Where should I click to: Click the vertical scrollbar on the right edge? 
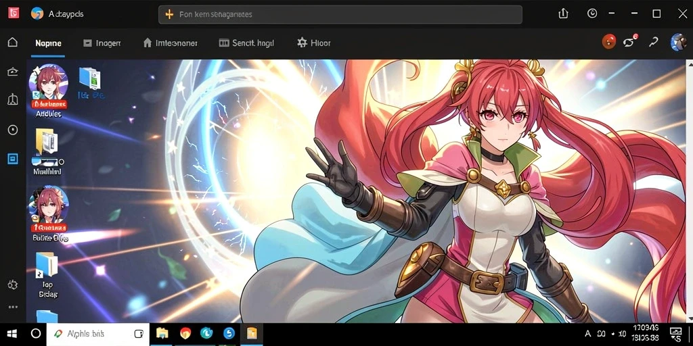(690, 191)
